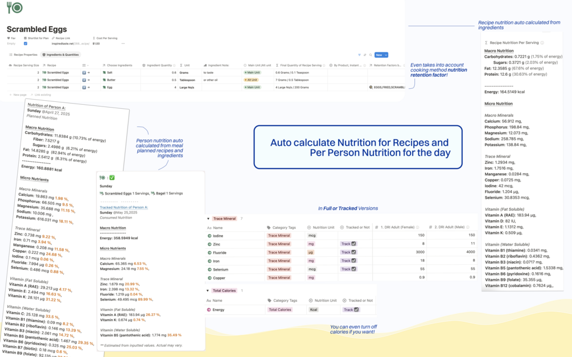Click the Iodine row arrow icon
This screenshot has width=572, height=357.
(x=209, y=236)
